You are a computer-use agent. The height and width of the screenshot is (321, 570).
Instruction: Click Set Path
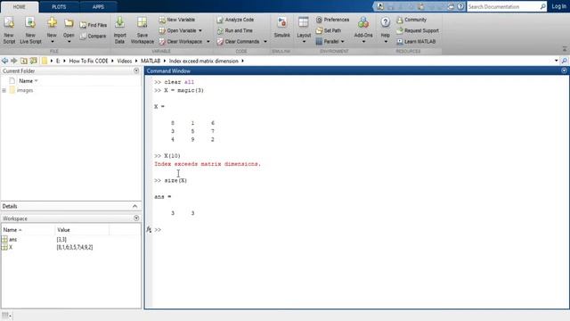(x=329, y=30)
